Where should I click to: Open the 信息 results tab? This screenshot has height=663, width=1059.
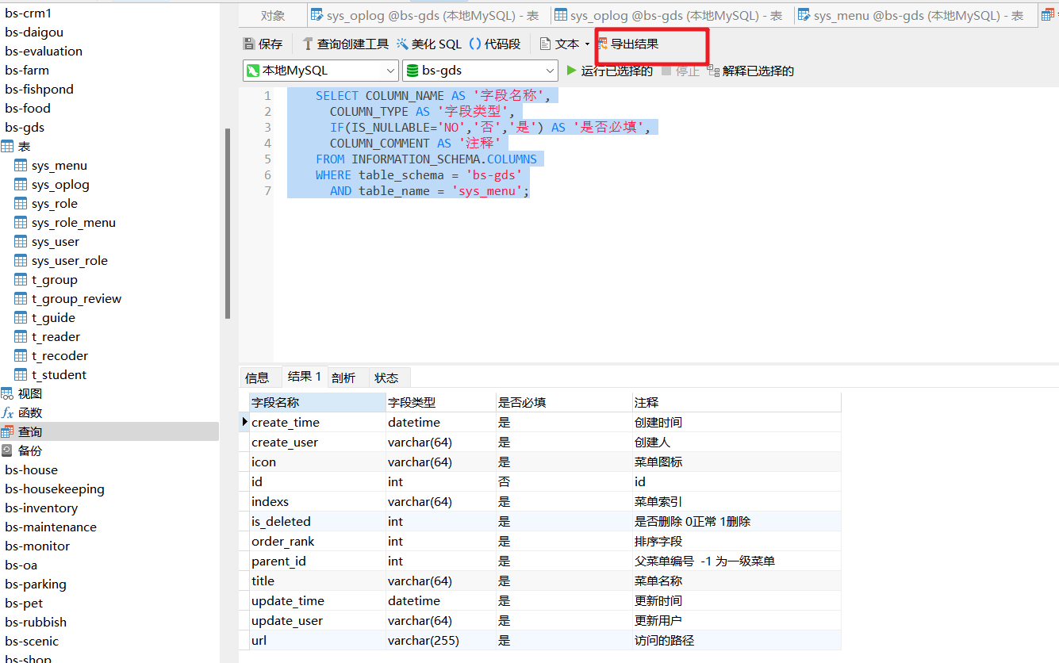257,377
